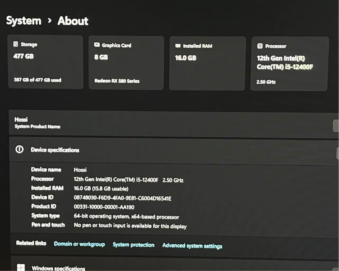Expand the Windows specifications section

174,264
